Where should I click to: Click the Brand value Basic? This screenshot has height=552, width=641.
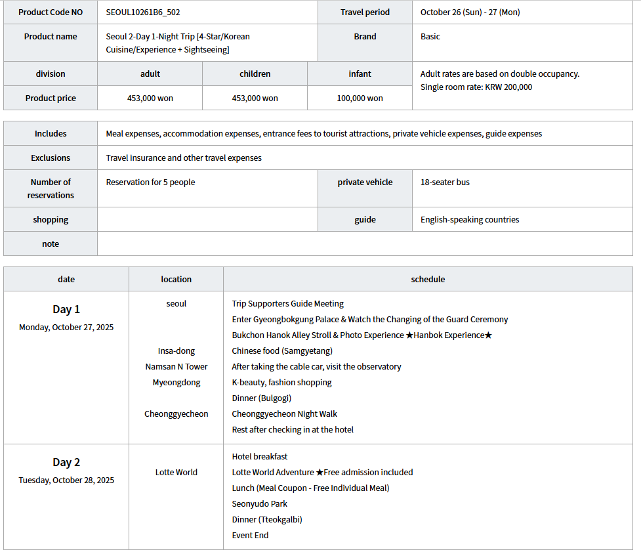[x=430, y=37]
